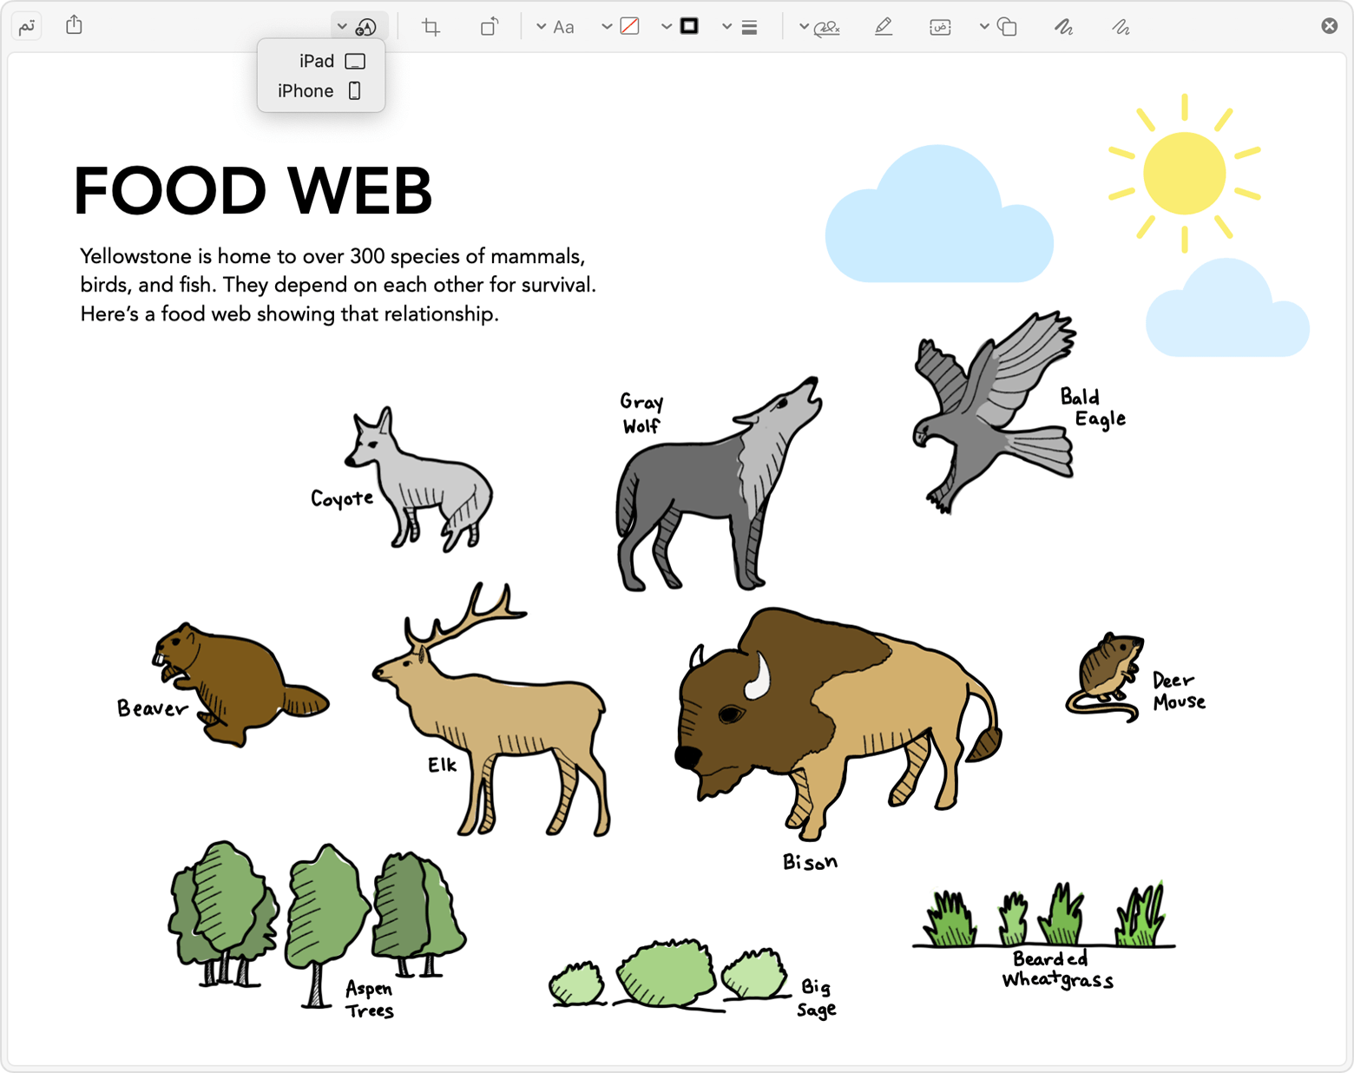This screenshot has width=1354, height=1073.
Task: Click the Yellowstone description paragraph
Action: click(338, 286)
